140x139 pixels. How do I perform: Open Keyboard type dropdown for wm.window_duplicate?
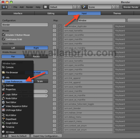tap(127, 26)
